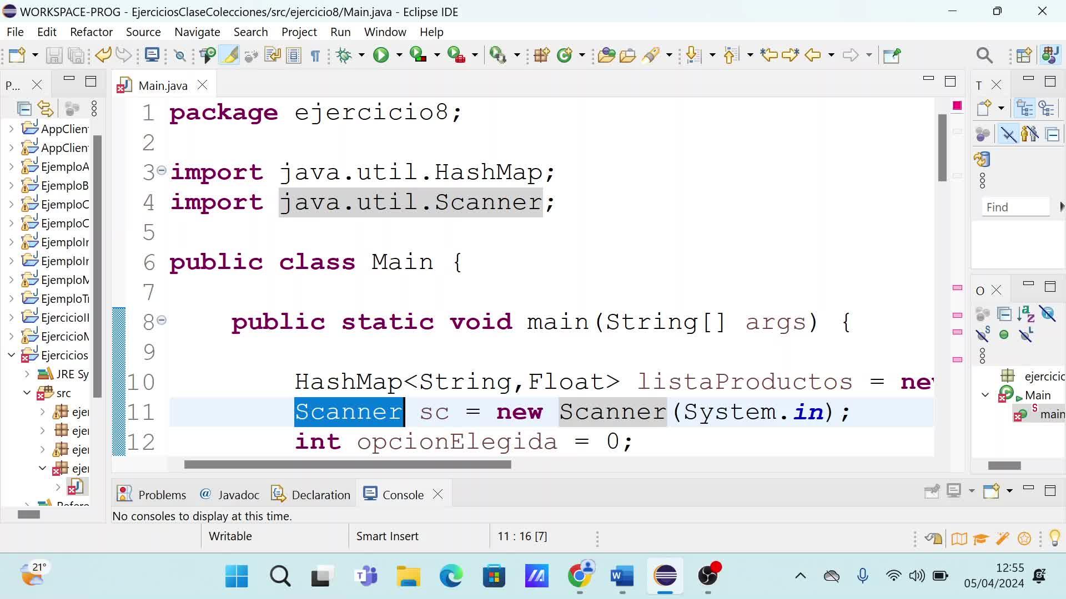This screenshot has height=599, width=1066.
Task: Collapse the src folder in tree
Action: coord(27,393)
